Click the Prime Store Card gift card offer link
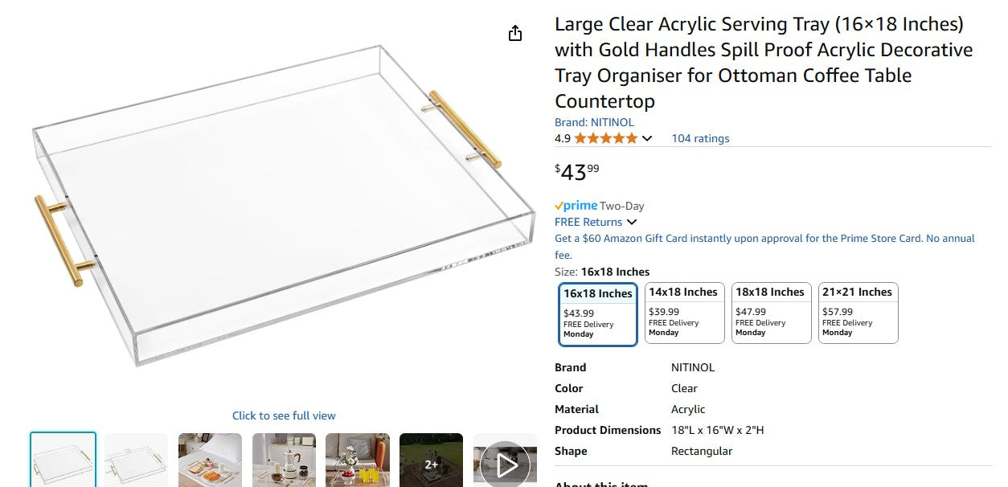1008x487 pixels. pyautogui.click(x=764, y=238)
